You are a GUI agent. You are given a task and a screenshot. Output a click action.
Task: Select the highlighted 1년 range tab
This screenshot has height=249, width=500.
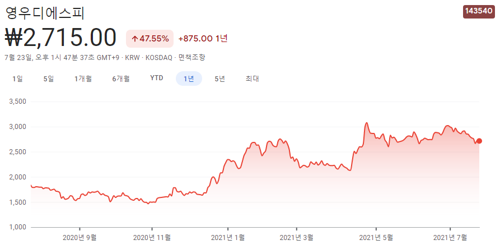click(x=189, y=79)
